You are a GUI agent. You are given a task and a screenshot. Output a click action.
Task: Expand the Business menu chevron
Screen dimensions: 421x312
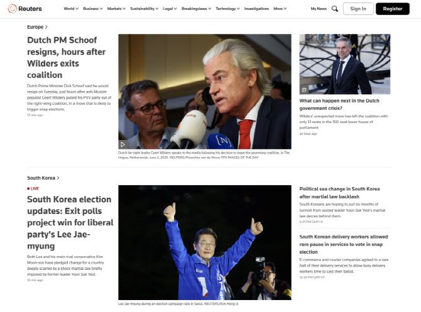[x=102, y=9]
